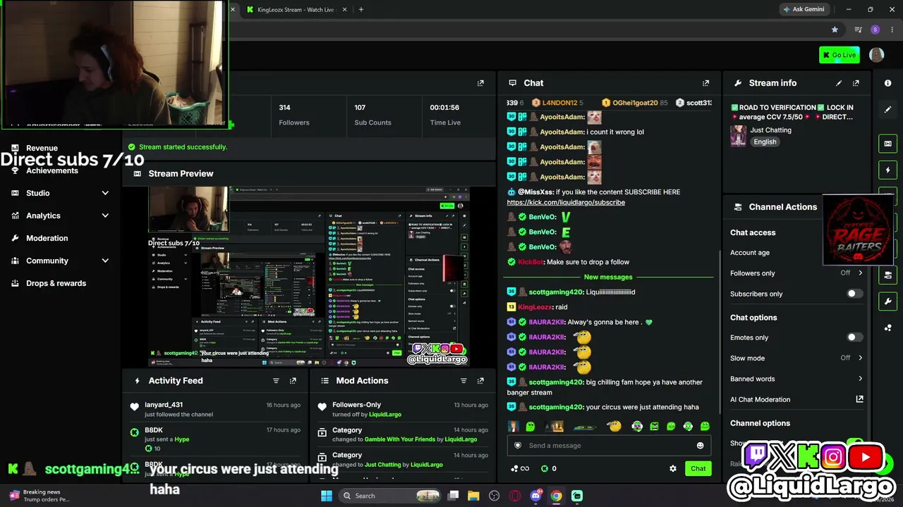This screenshot has height=507, width=903.
Task: Click the chat identity shield icon
Action: pyautogui.click(x=517, y=446)
